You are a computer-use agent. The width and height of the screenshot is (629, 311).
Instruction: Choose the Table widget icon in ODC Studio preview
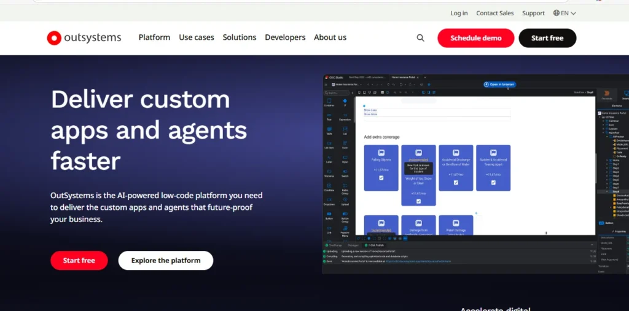[329, 129]
